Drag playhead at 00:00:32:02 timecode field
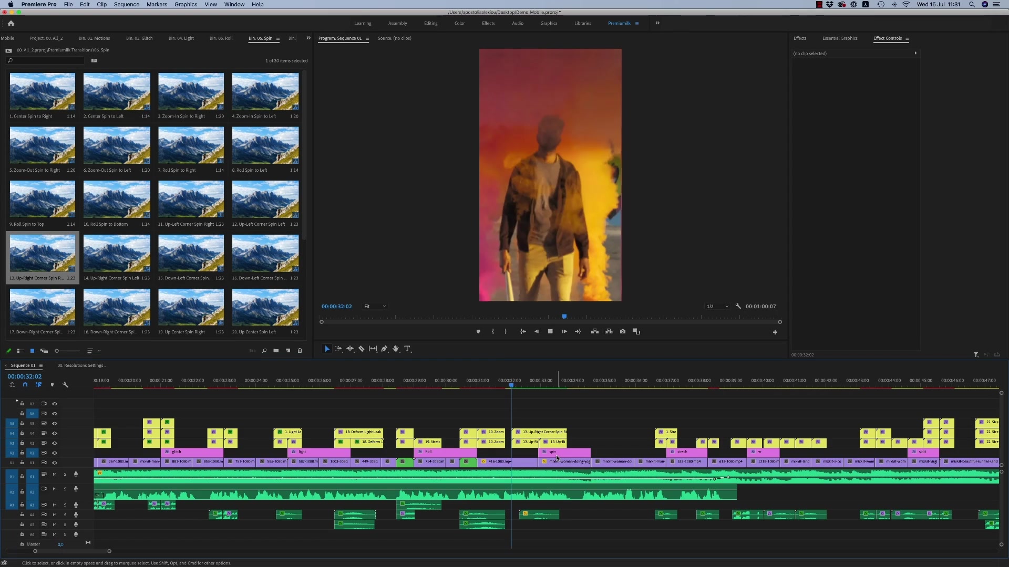The height and width of the screenshot is (567, 1009). point(24,376)
